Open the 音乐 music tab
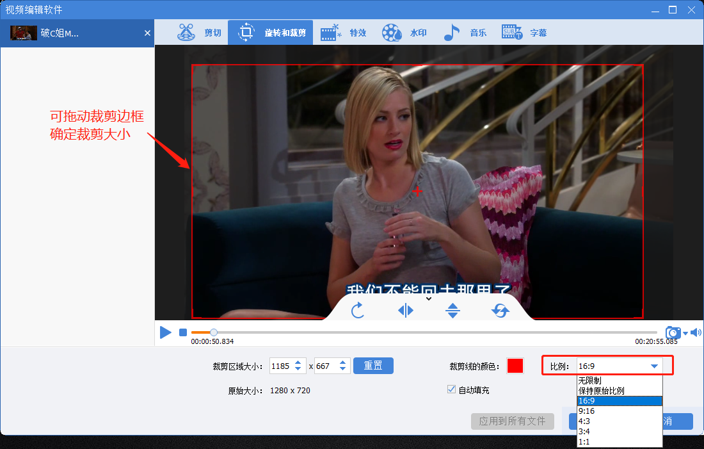This screenshot has width=704, height=449. pos(465,33)
